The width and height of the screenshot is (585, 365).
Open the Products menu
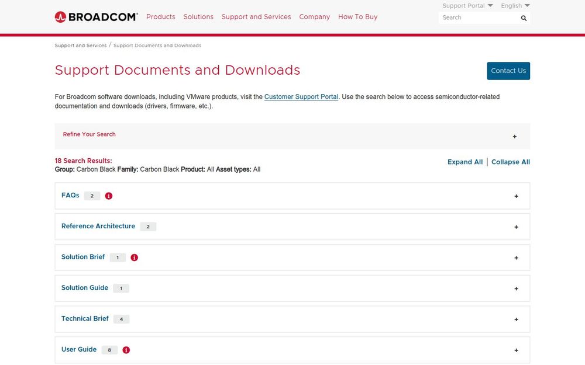click(x=161, y=17)
